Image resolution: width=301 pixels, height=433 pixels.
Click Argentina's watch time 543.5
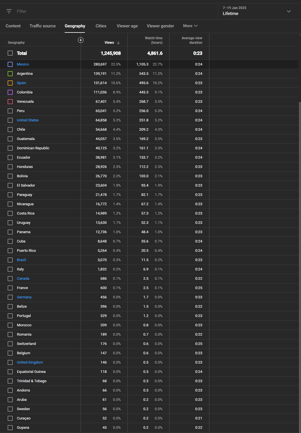click(x=144, y=74)
